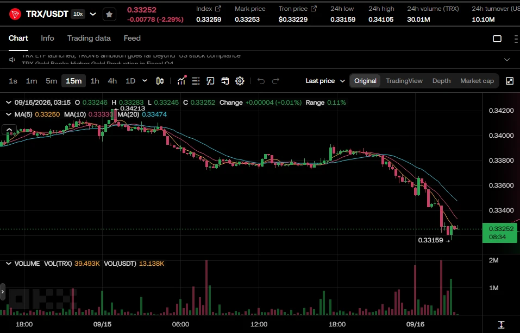Expand chart to fullscreen

pos(510,81)
